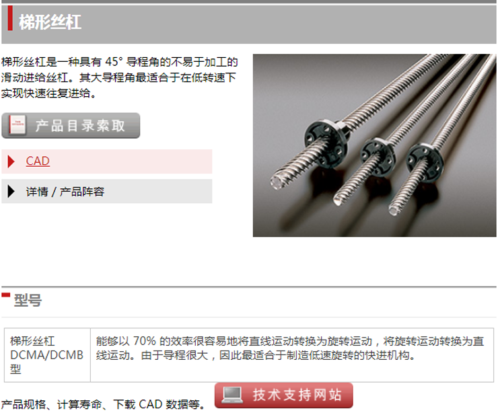Click the catalog booklet icon
The height and width of the screenshot is (413, 498).
coord(17,125)
